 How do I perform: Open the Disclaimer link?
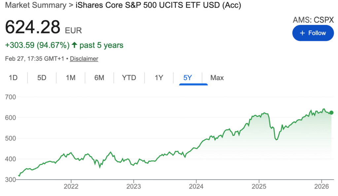pos(84,59)
